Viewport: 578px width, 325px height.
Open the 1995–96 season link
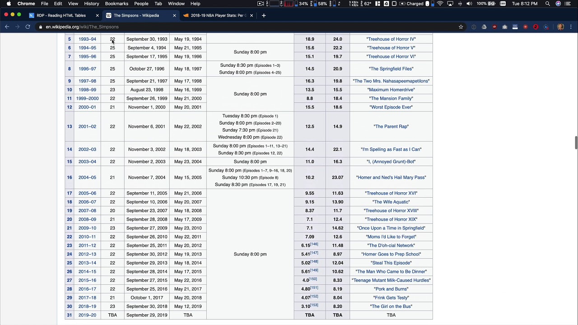point(87,56)
